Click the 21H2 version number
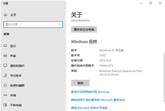Image resolution: width=165 pixels, height=111 pixels. 102,55
